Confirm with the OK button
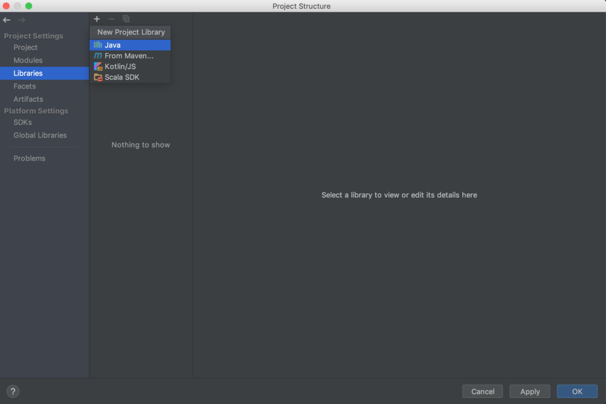This screenshot has height=404, width=606. (x=577, y=391)
